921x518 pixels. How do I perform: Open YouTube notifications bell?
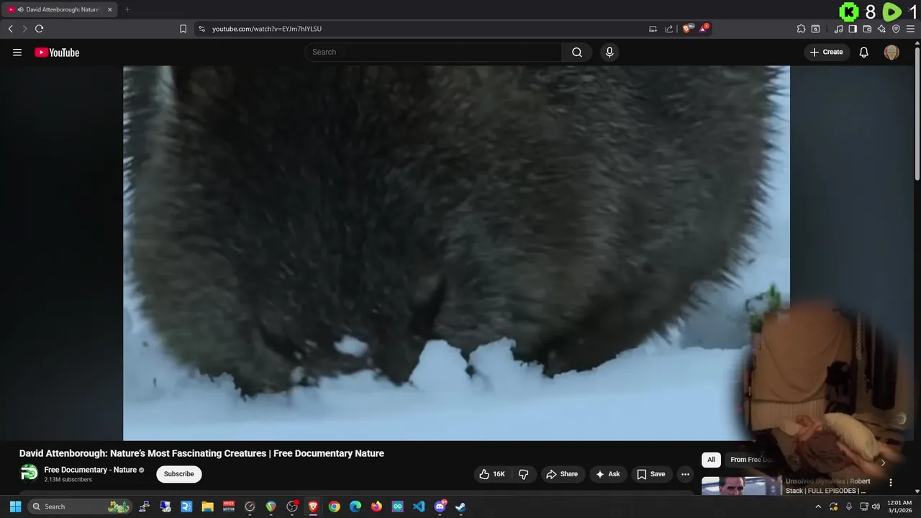864,53
